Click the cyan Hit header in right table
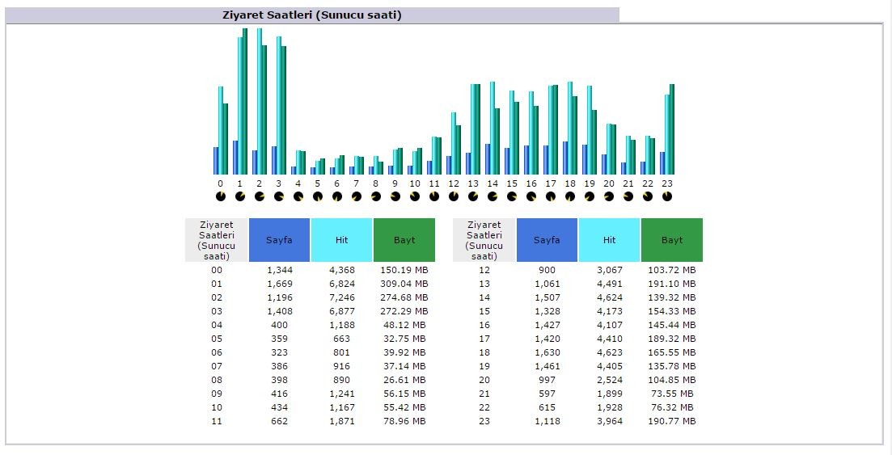The height and width of the screenshot is (455, 892). (609, 240)
